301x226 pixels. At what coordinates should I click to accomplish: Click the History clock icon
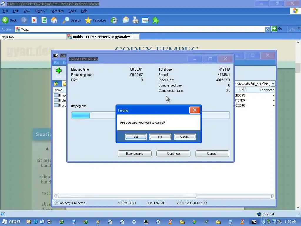(114, 20)
